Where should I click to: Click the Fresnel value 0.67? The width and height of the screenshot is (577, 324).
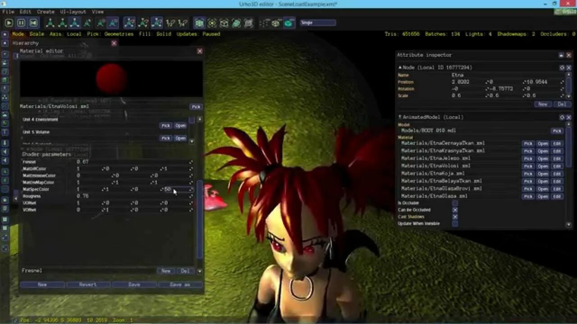click(82, 162)
